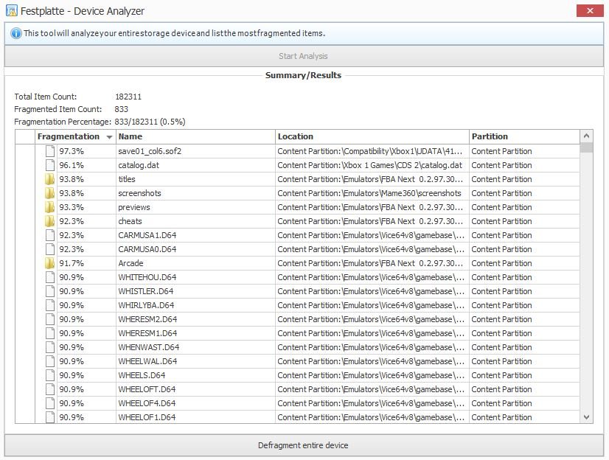Close the Device Analyzer window

[x=590, y=11]
